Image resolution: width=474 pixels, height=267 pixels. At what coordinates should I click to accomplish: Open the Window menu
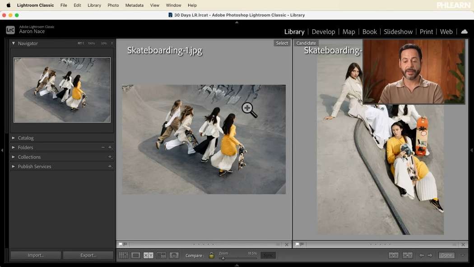point(173,5)
